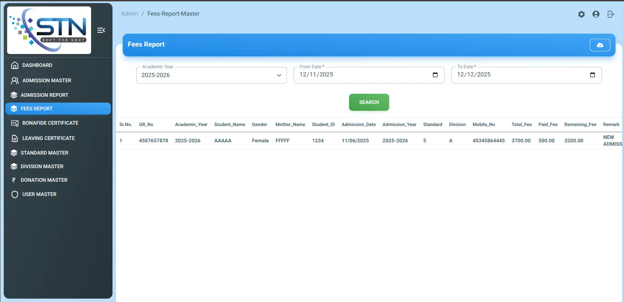
Task: Click the User Master shield icon
Action: point(15,194)
